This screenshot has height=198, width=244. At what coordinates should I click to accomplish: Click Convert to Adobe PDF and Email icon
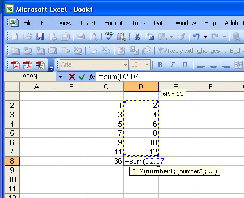click(28, 65)
